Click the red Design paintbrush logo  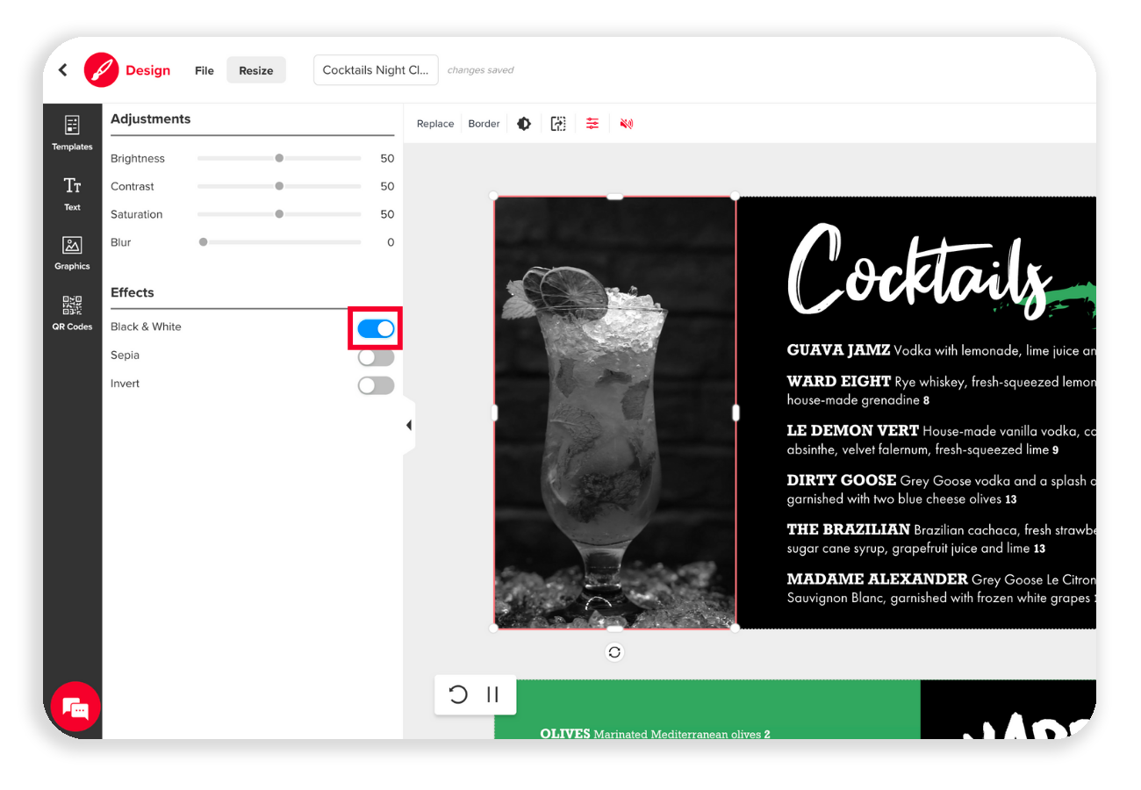[x=101, y=70]
